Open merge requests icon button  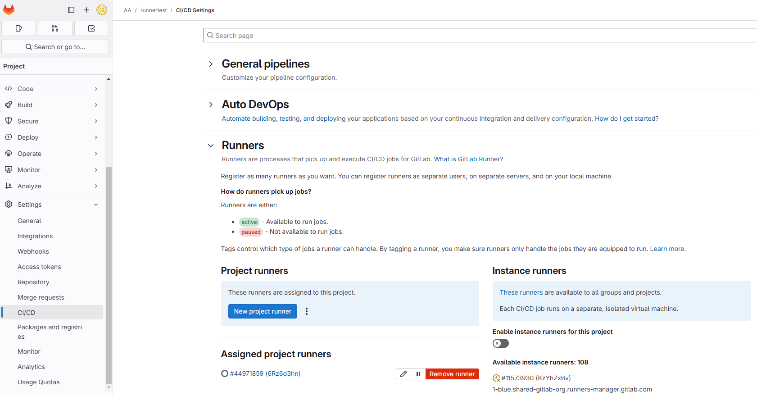coord(55,28)
